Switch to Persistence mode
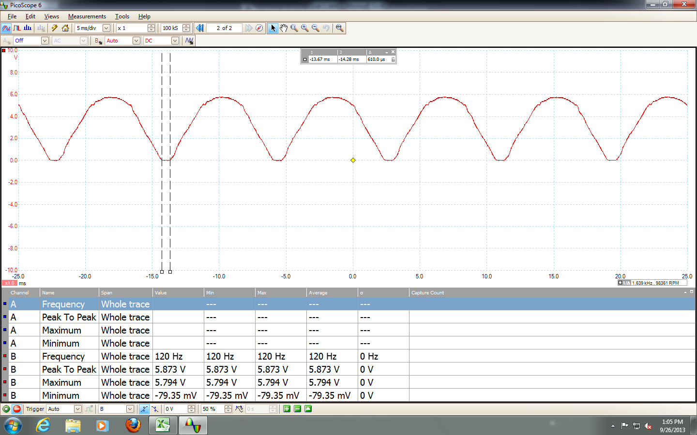Screen dimensions: 697x435 17,28
